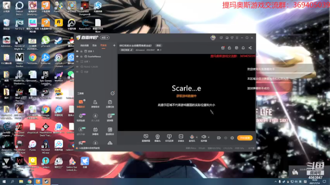Open the 弹幕秀 tool
This screenshot has width=330, height=185.
click(95, 131)
